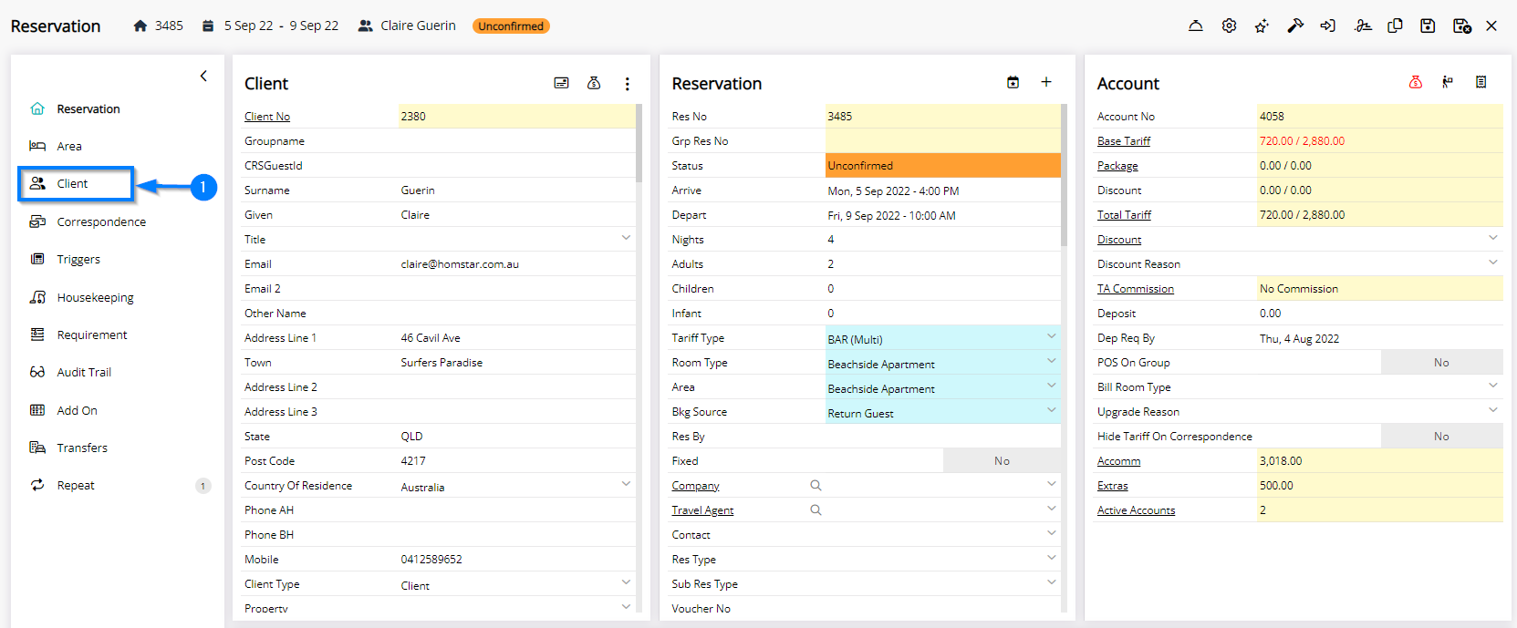Select Audit Trail in the sidebar
Screen dimensions: 1517x628
click(x=84, y=372)
